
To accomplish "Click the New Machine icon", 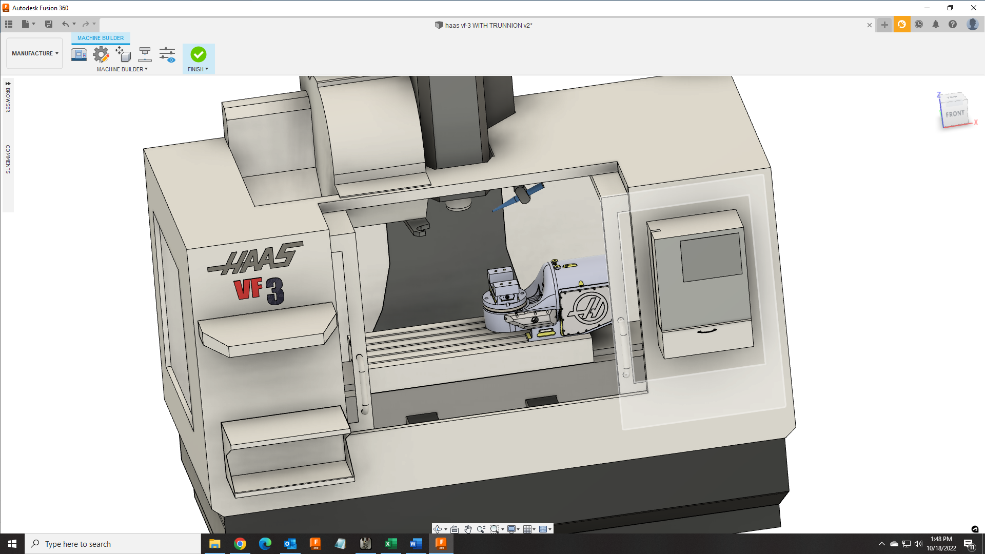I will pyautogui.click(x=79, y=53).
